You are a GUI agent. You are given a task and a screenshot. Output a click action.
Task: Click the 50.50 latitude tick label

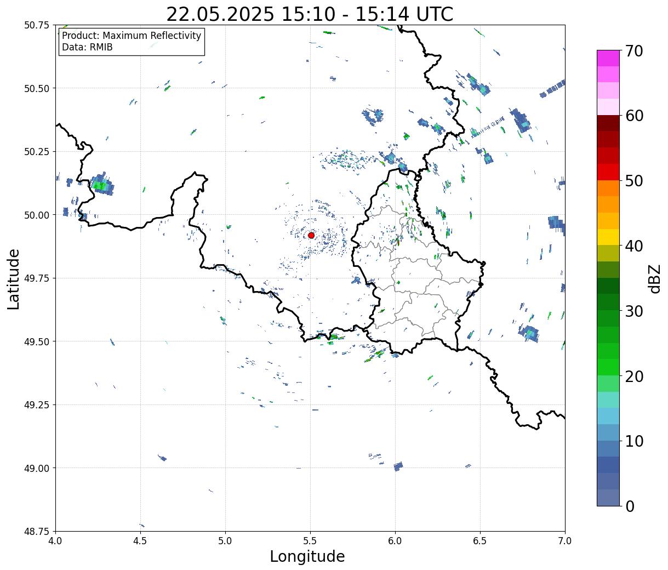click(37, 88)
